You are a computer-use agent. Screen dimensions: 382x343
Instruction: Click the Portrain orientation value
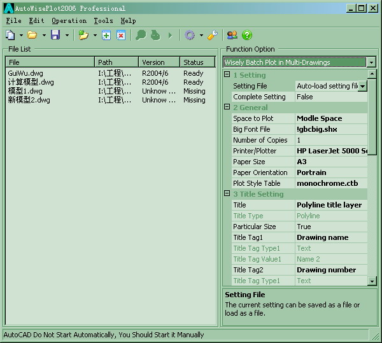tap(331, 172)
